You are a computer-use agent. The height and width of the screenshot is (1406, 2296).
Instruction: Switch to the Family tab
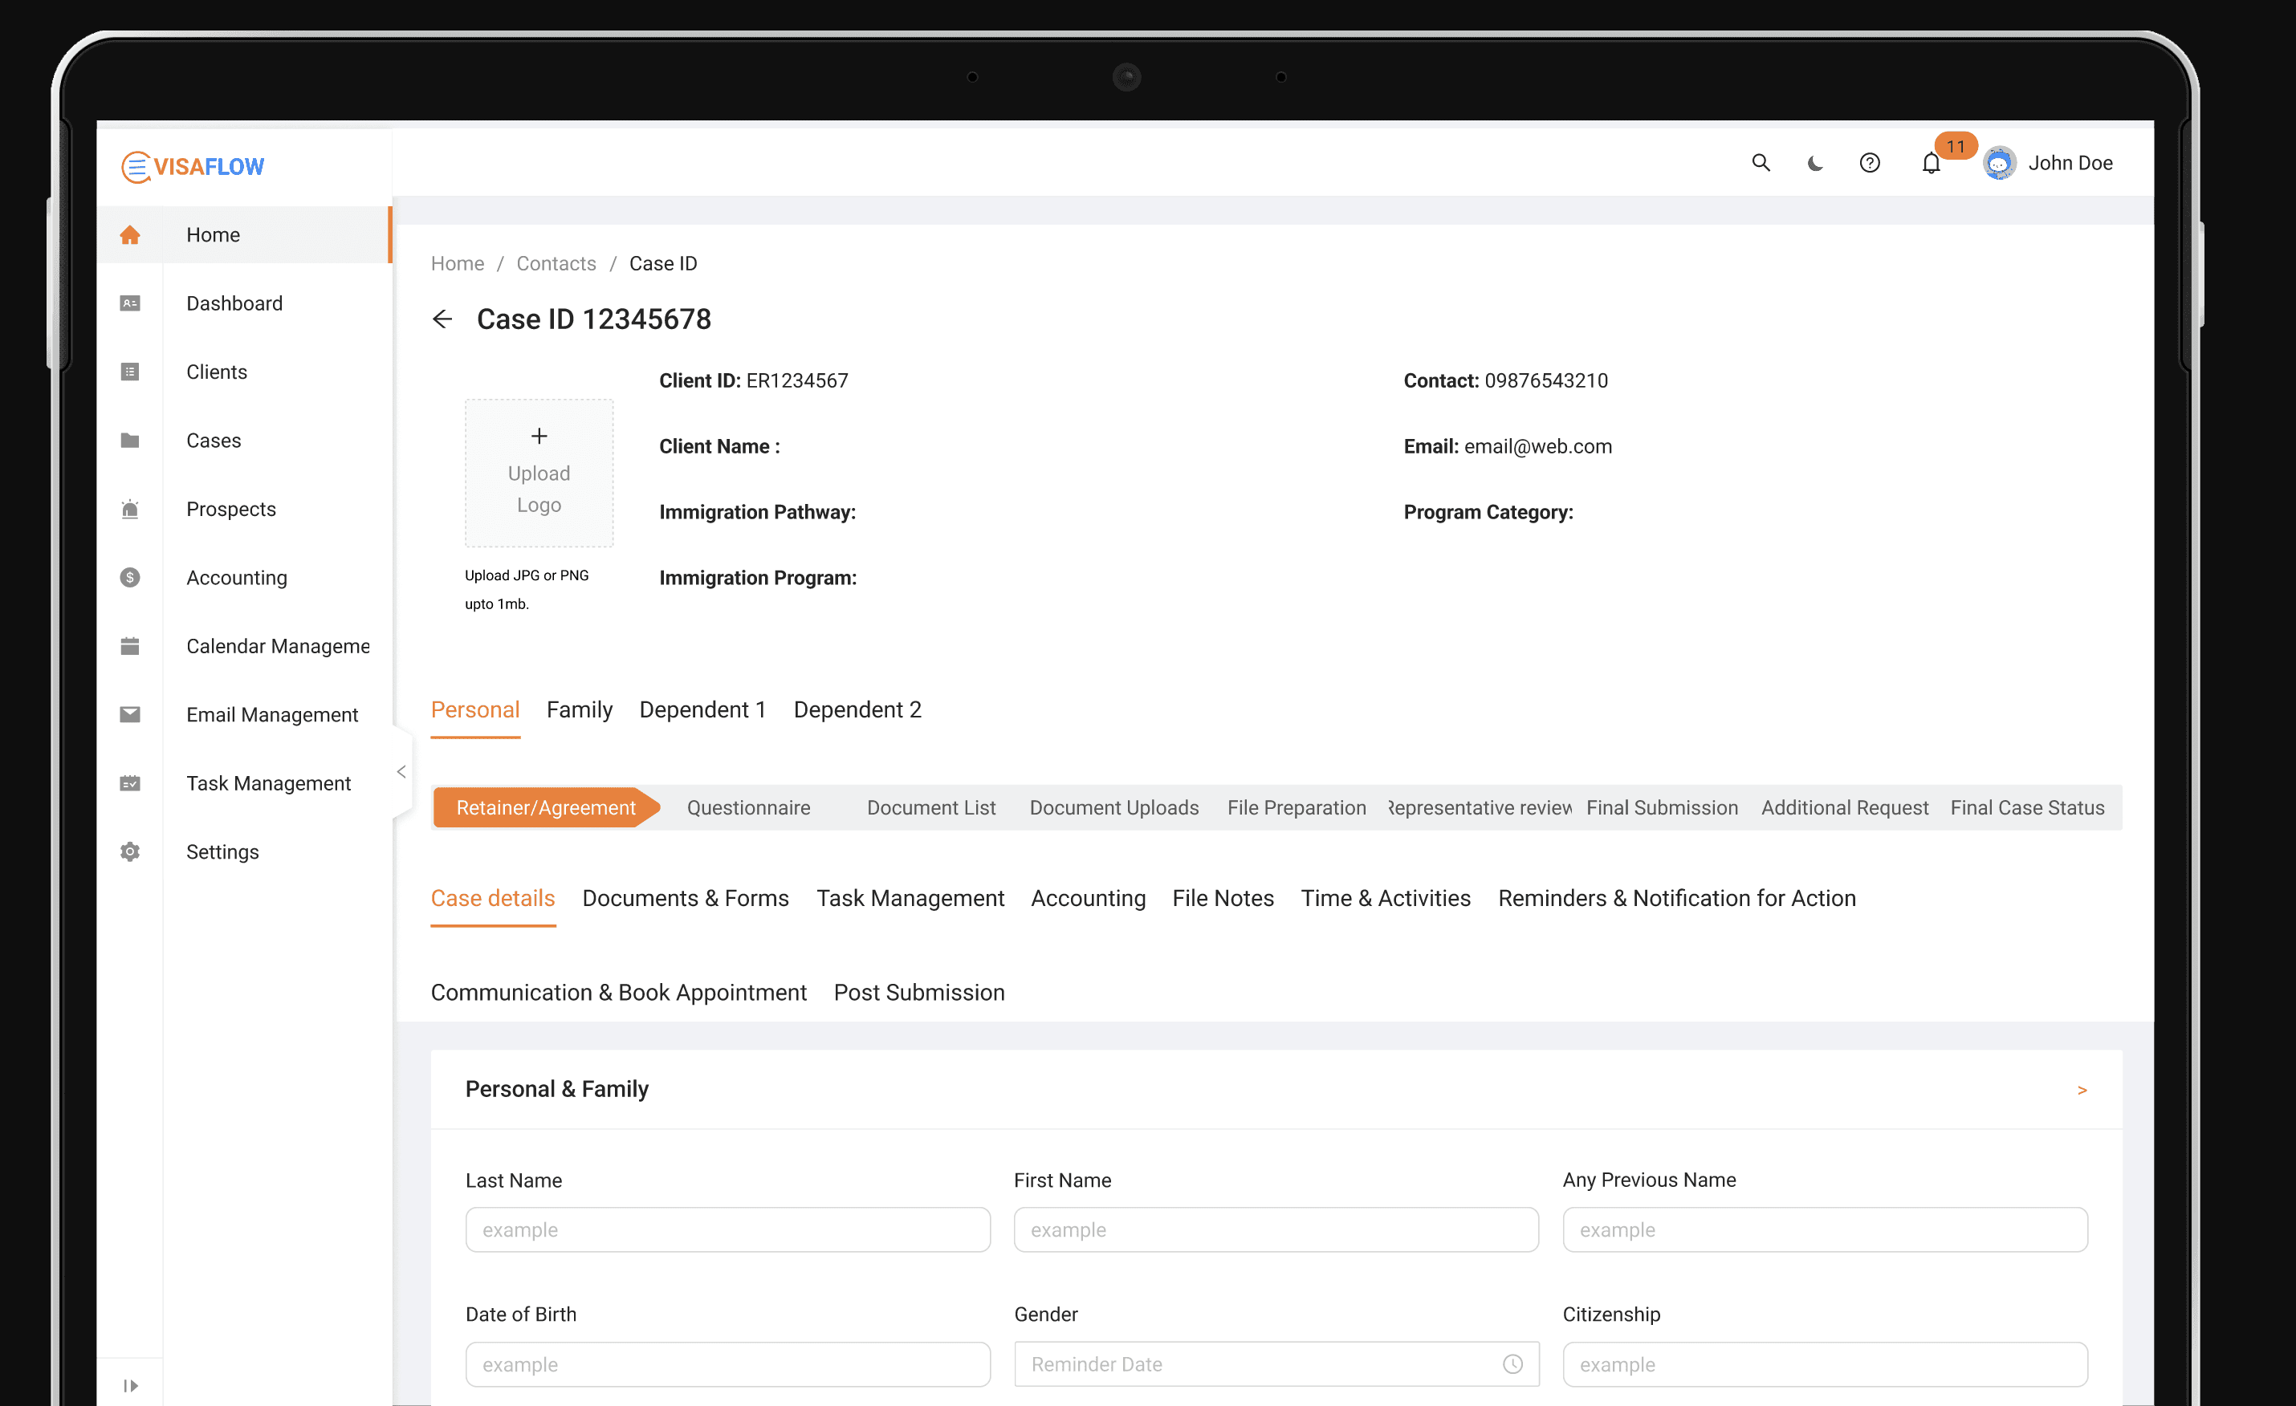[x=579, y=710]
